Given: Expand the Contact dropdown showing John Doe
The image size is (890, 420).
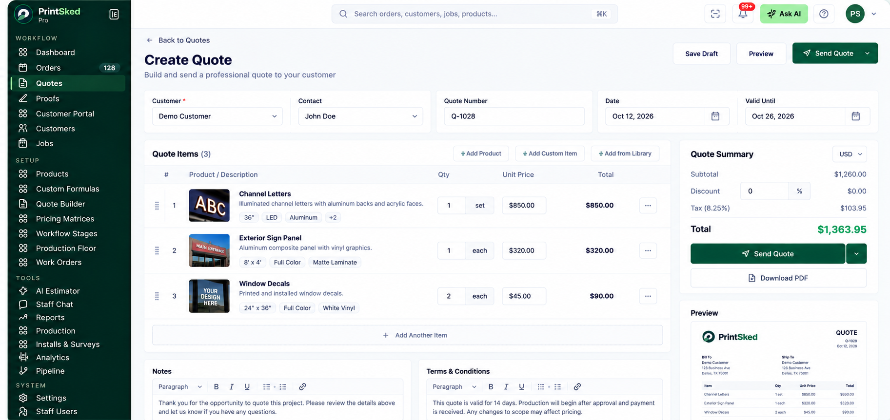Looking at the screenshot, I should (x=360, y=116).
